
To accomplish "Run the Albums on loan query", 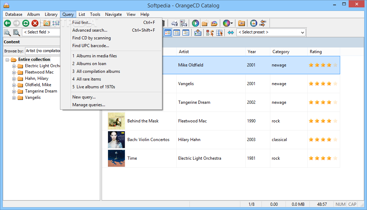I will coord(112,63).
